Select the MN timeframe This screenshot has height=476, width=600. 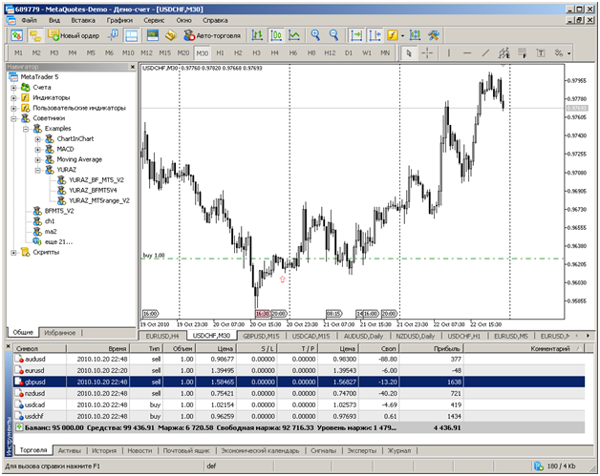tap(385, 53)
